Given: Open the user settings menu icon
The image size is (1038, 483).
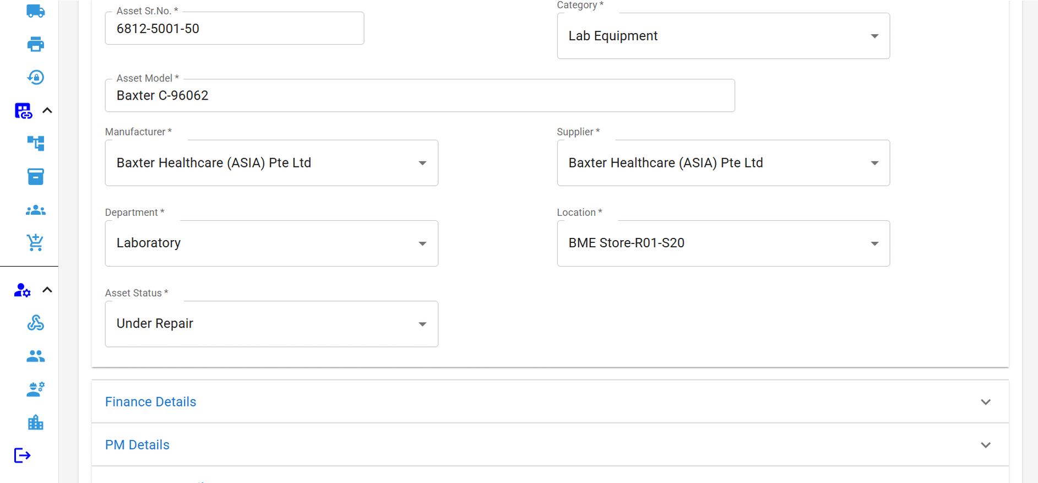Looking at the screenshot, I should 23,290.
